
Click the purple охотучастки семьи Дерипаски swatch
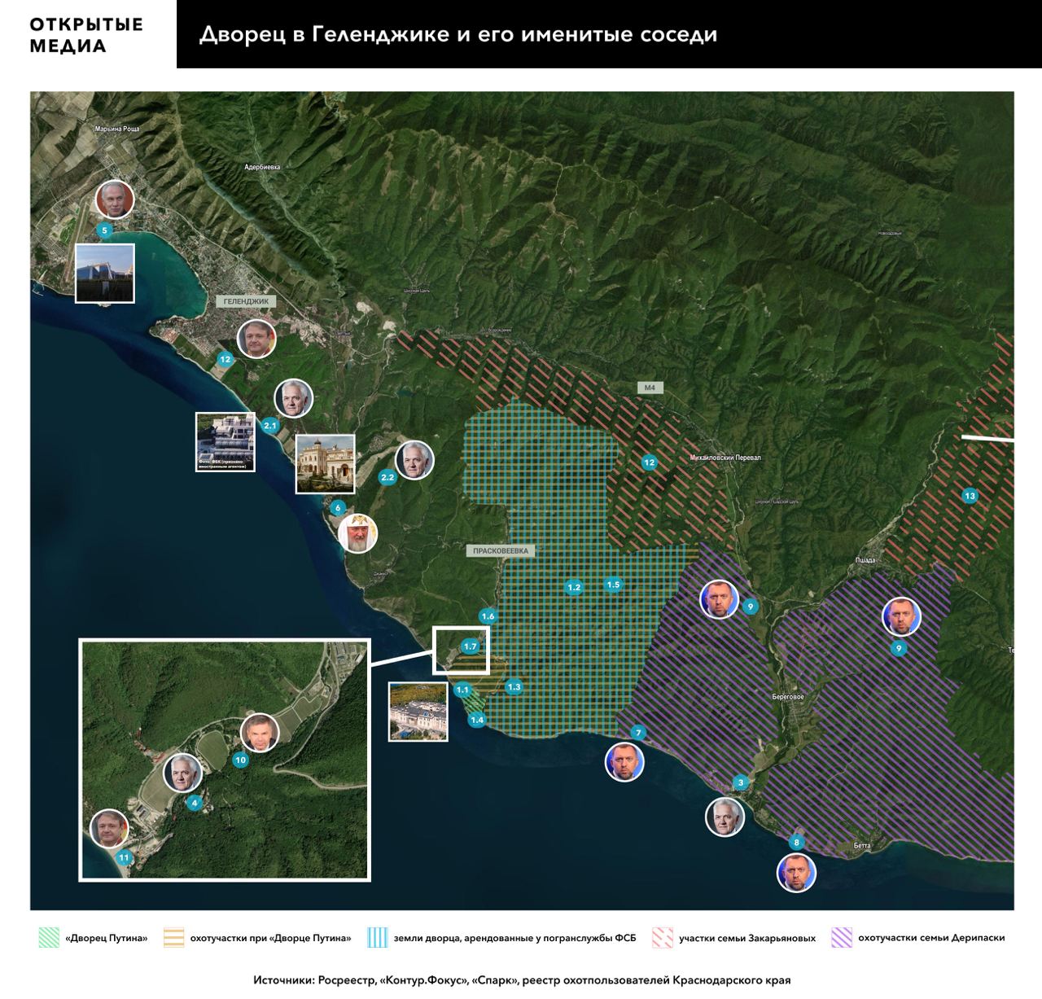point(841,938)
